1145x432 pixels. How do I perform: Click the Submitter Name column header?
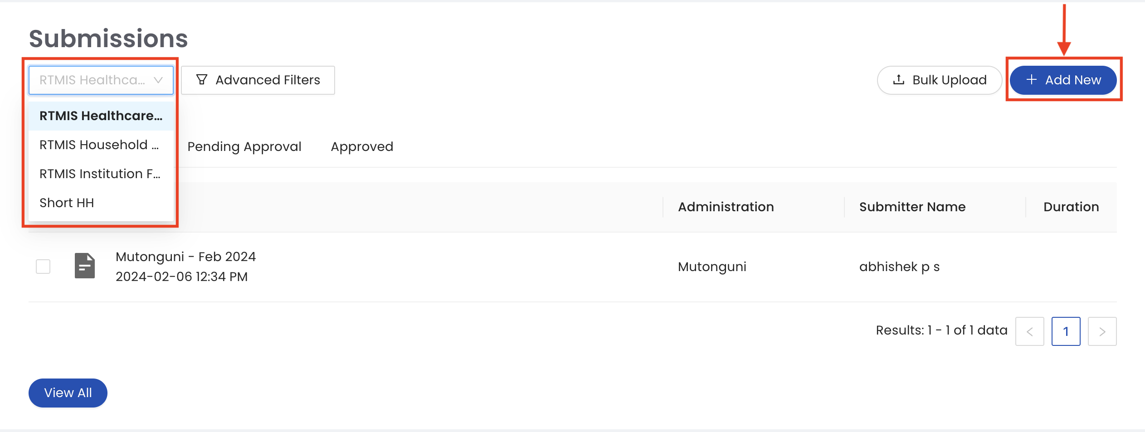click(x=912, y=207)
